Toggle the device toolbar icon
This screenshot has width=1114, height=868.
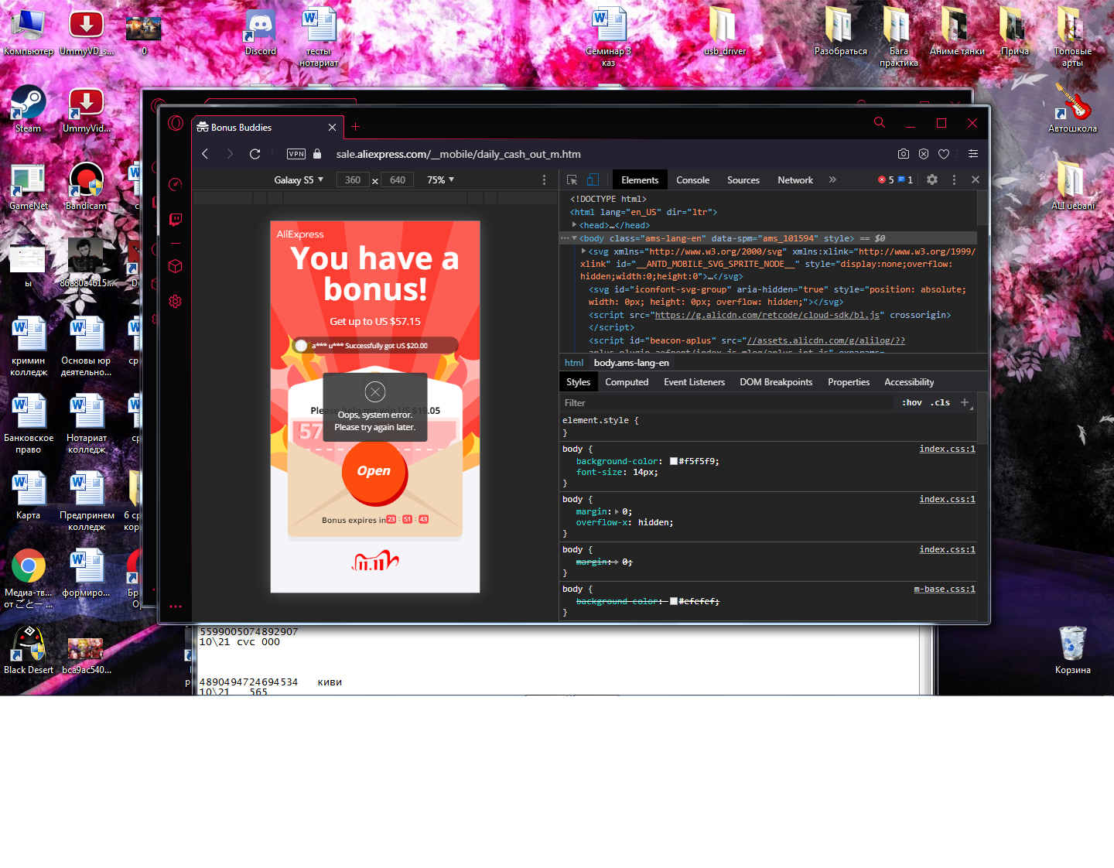pos(593,179)
